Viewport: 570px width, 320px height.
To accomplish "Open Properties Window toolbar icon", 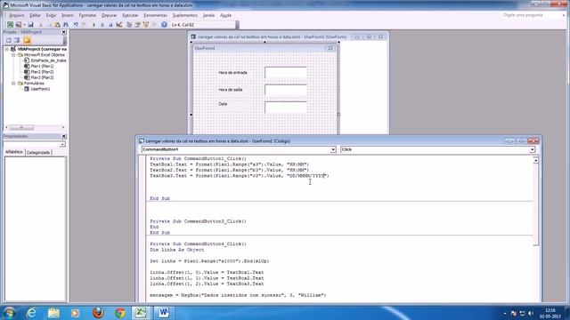I will 138,25.
